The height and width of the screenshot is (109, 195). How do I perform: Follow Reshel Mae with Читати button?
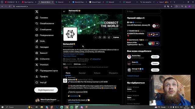click(155, 57)
